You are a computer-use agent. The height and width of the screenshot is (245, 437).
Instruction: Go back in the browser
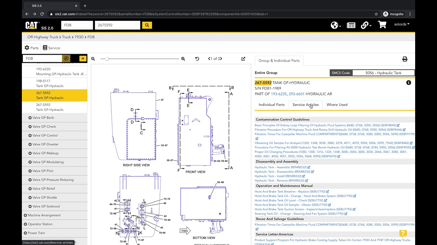27,14
